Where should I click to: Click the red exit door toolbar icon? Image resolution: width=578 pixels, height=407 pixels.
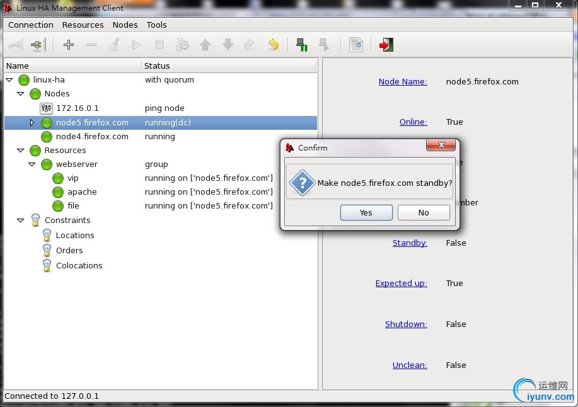tap(386, 45)
